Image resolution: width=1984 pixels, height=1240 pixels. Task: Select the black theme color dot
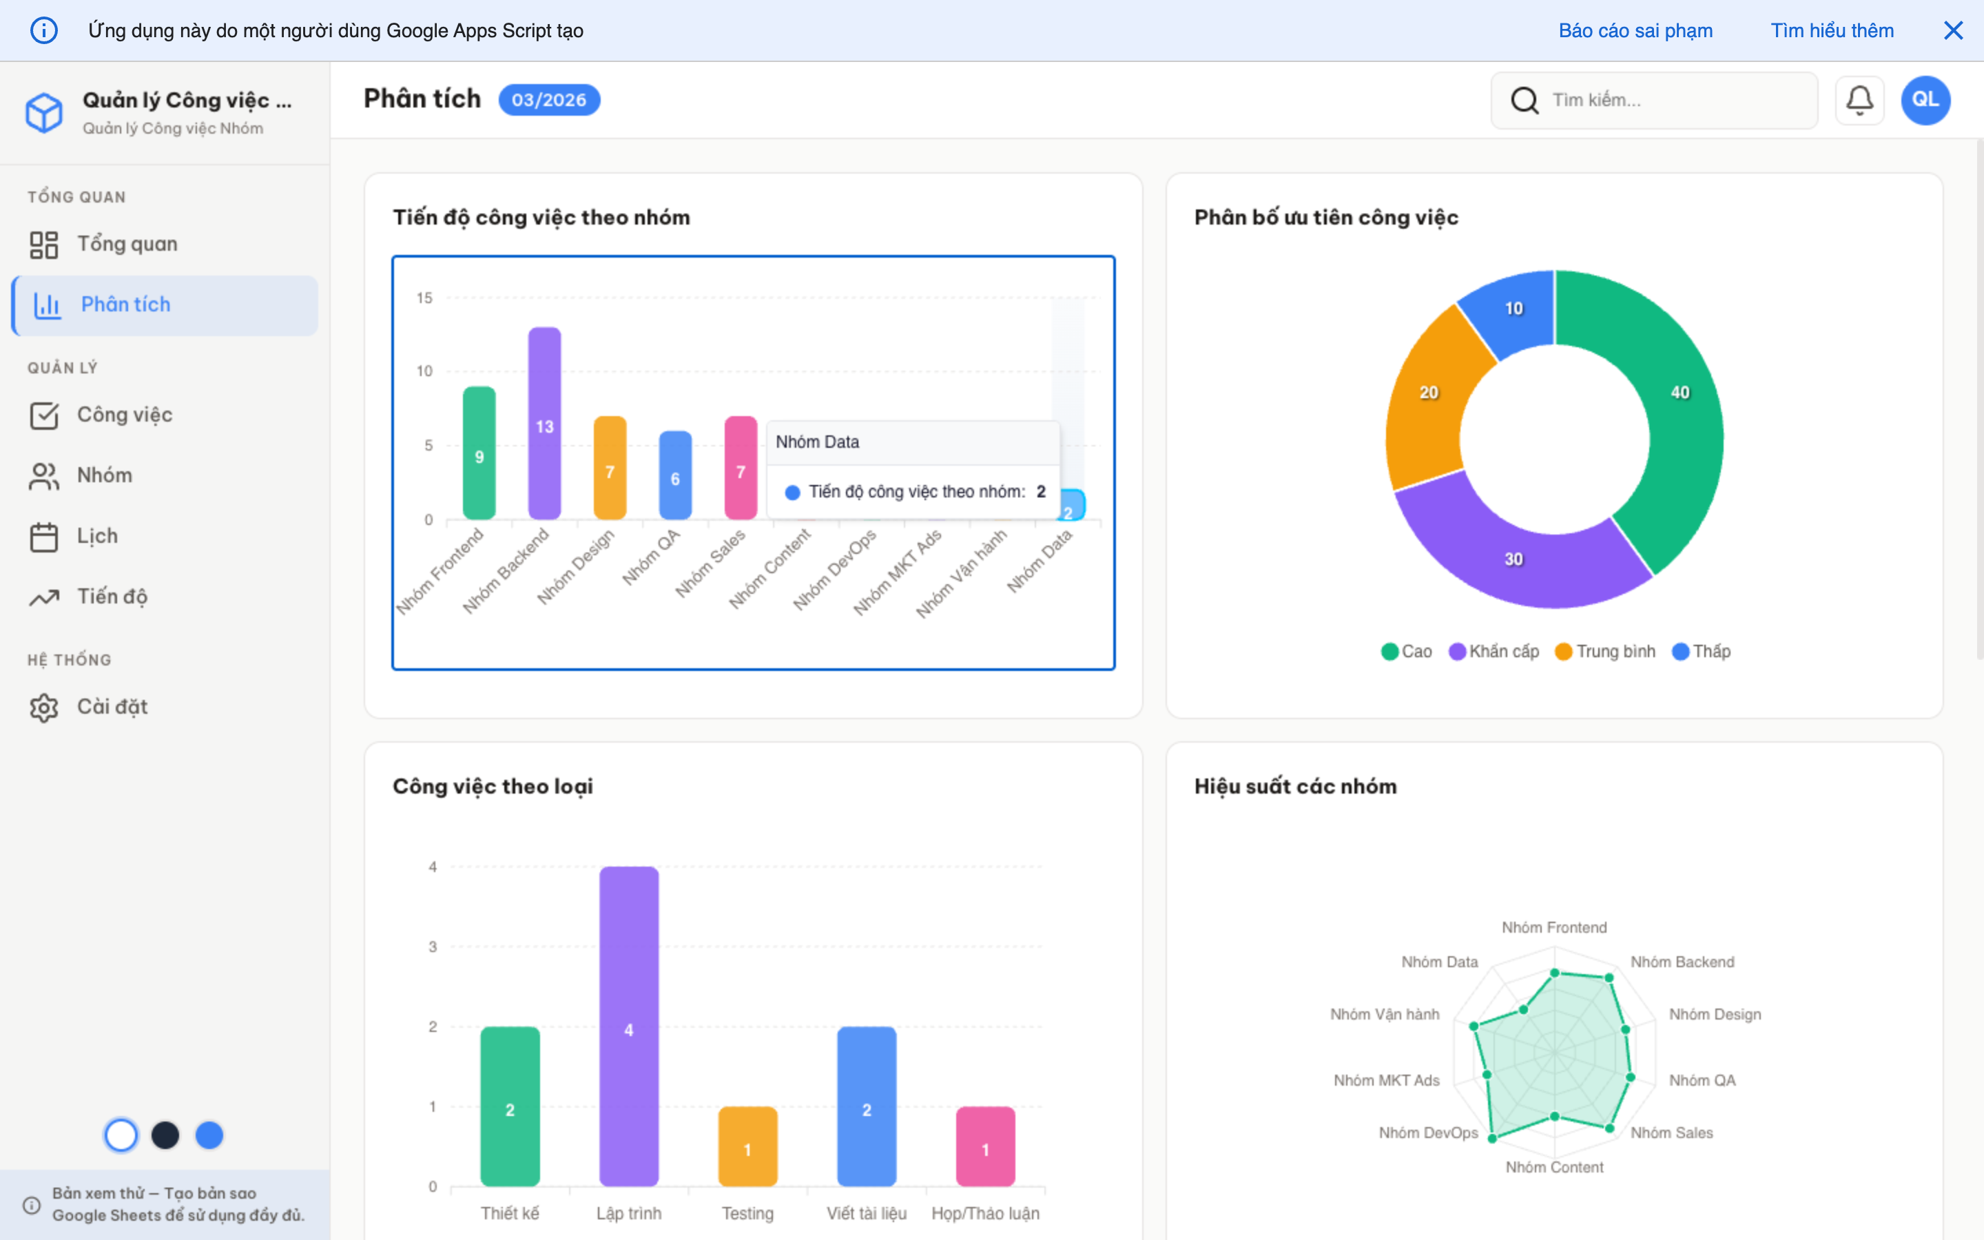click(165, 1135)
